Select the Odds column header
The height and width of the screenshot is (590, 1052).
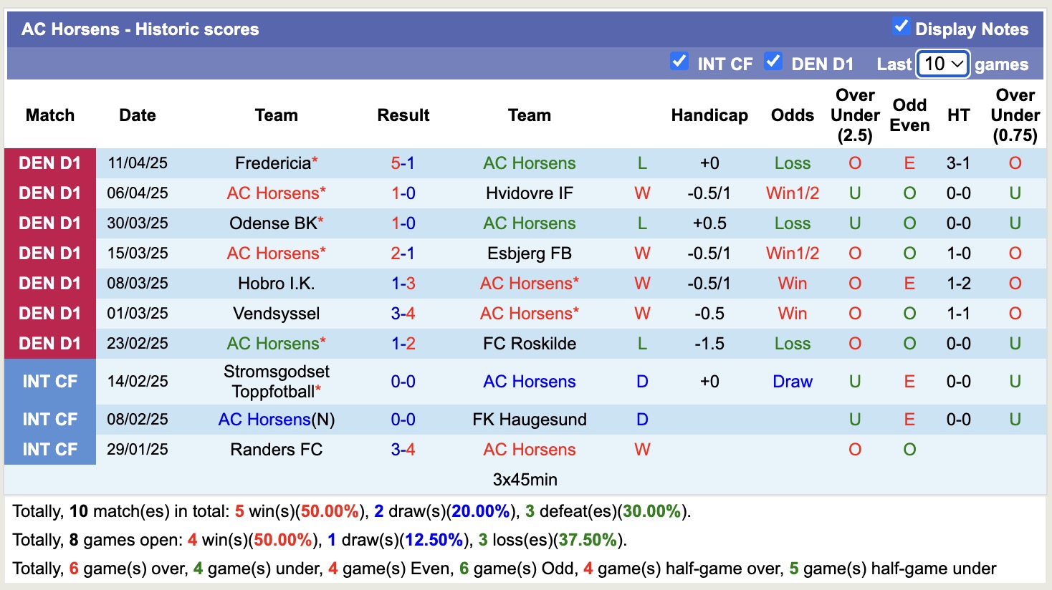pyautogui.click(x=791, y=115)
